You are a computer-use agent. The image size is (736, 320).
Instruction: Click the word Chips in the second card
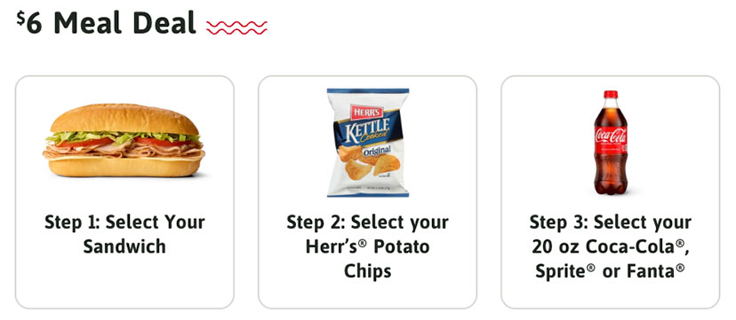(367, 271)
